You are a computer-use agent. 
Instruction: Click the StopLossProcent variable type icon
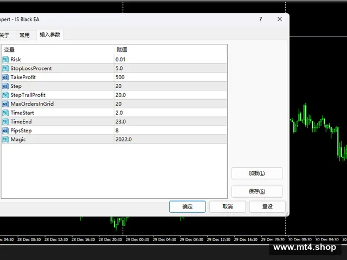5,68
